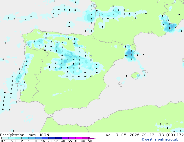Click the '09..12 UTC' time text
Viewport: 184px width, 142px height.
153,135
